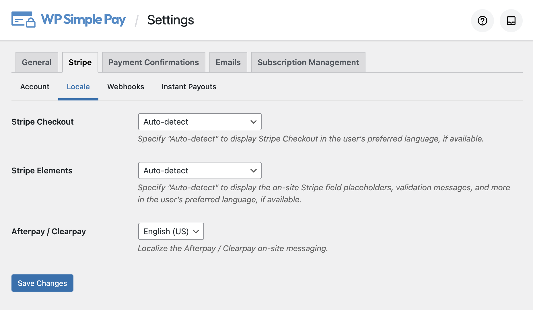Click the WP Simple Pay brand text
The width and height of the screenshot is (533, 310).
click(x=83, y=20)
